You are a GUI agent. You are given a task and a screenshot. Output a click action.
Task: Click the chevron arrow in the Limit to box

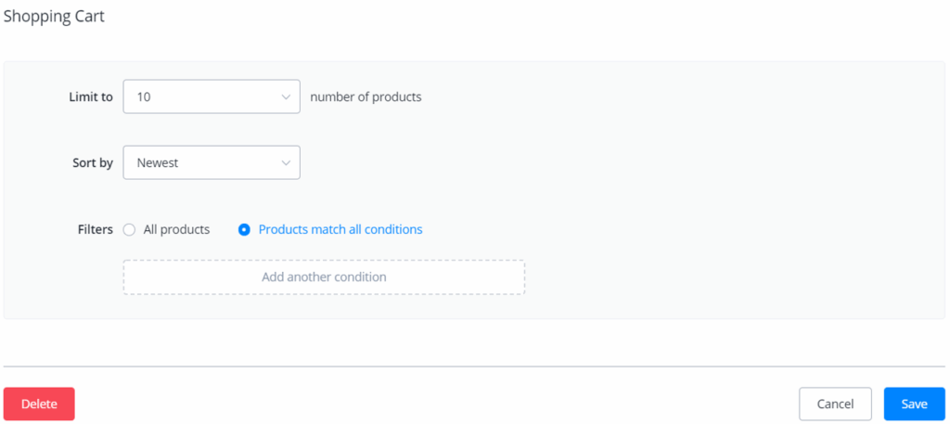click(286, 96)
